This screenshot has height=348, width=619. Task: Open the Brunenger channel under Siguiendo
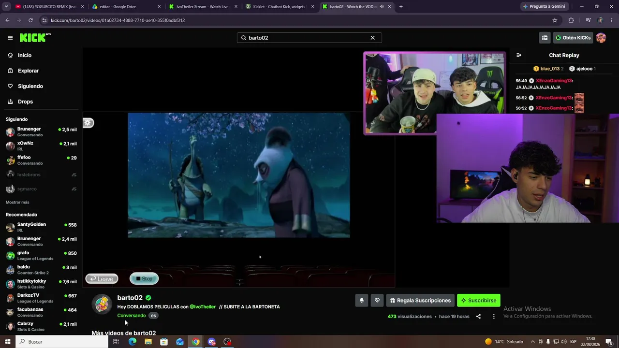pos(41,132)
